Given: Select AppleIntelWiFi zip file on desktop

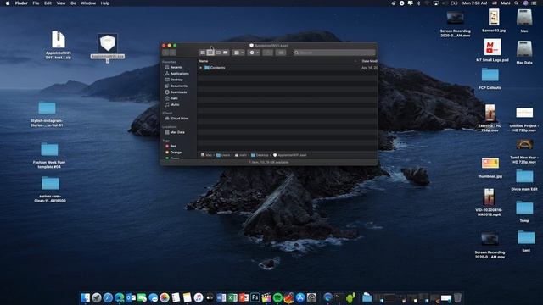Looking at the screenshot, I should click(59, 45).
